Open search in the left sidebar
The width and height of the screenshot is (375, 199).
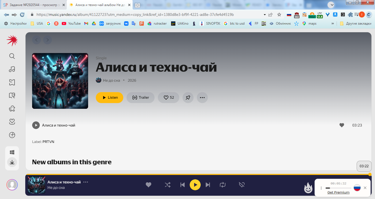(12, 56)
